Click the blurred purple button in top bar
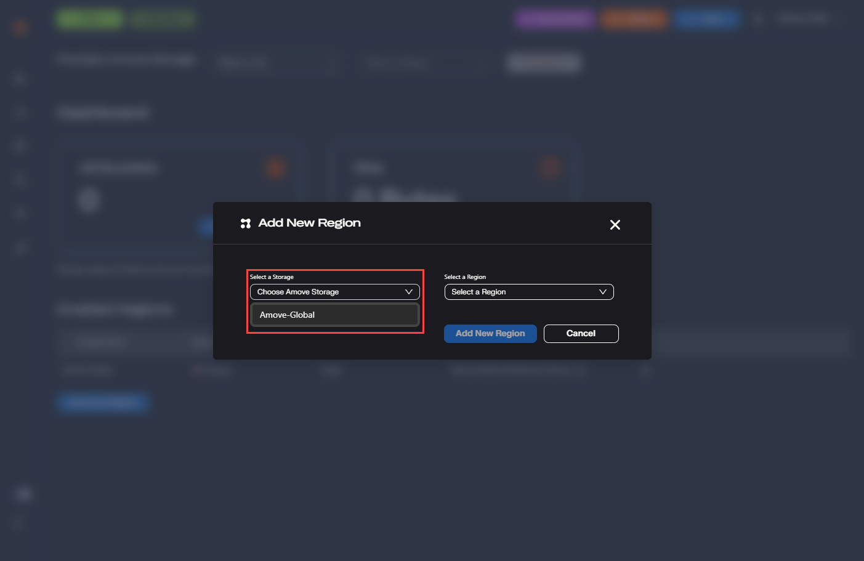Image resolution: width=864 pixels, height=561 pixels. click(x=555, y=19)
